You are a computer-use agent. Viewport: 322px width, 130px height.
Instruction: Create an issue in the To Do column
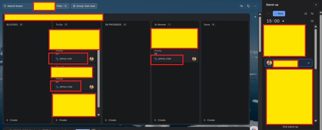click(61, 120)
